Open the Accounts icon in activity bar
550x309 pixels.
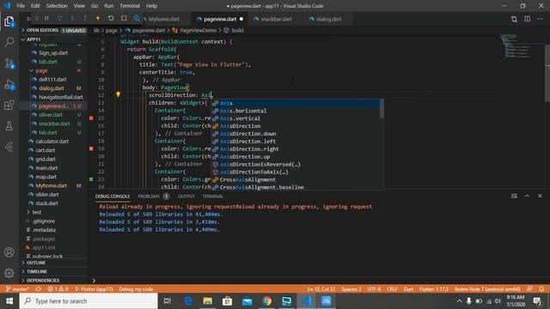(9, 252)
